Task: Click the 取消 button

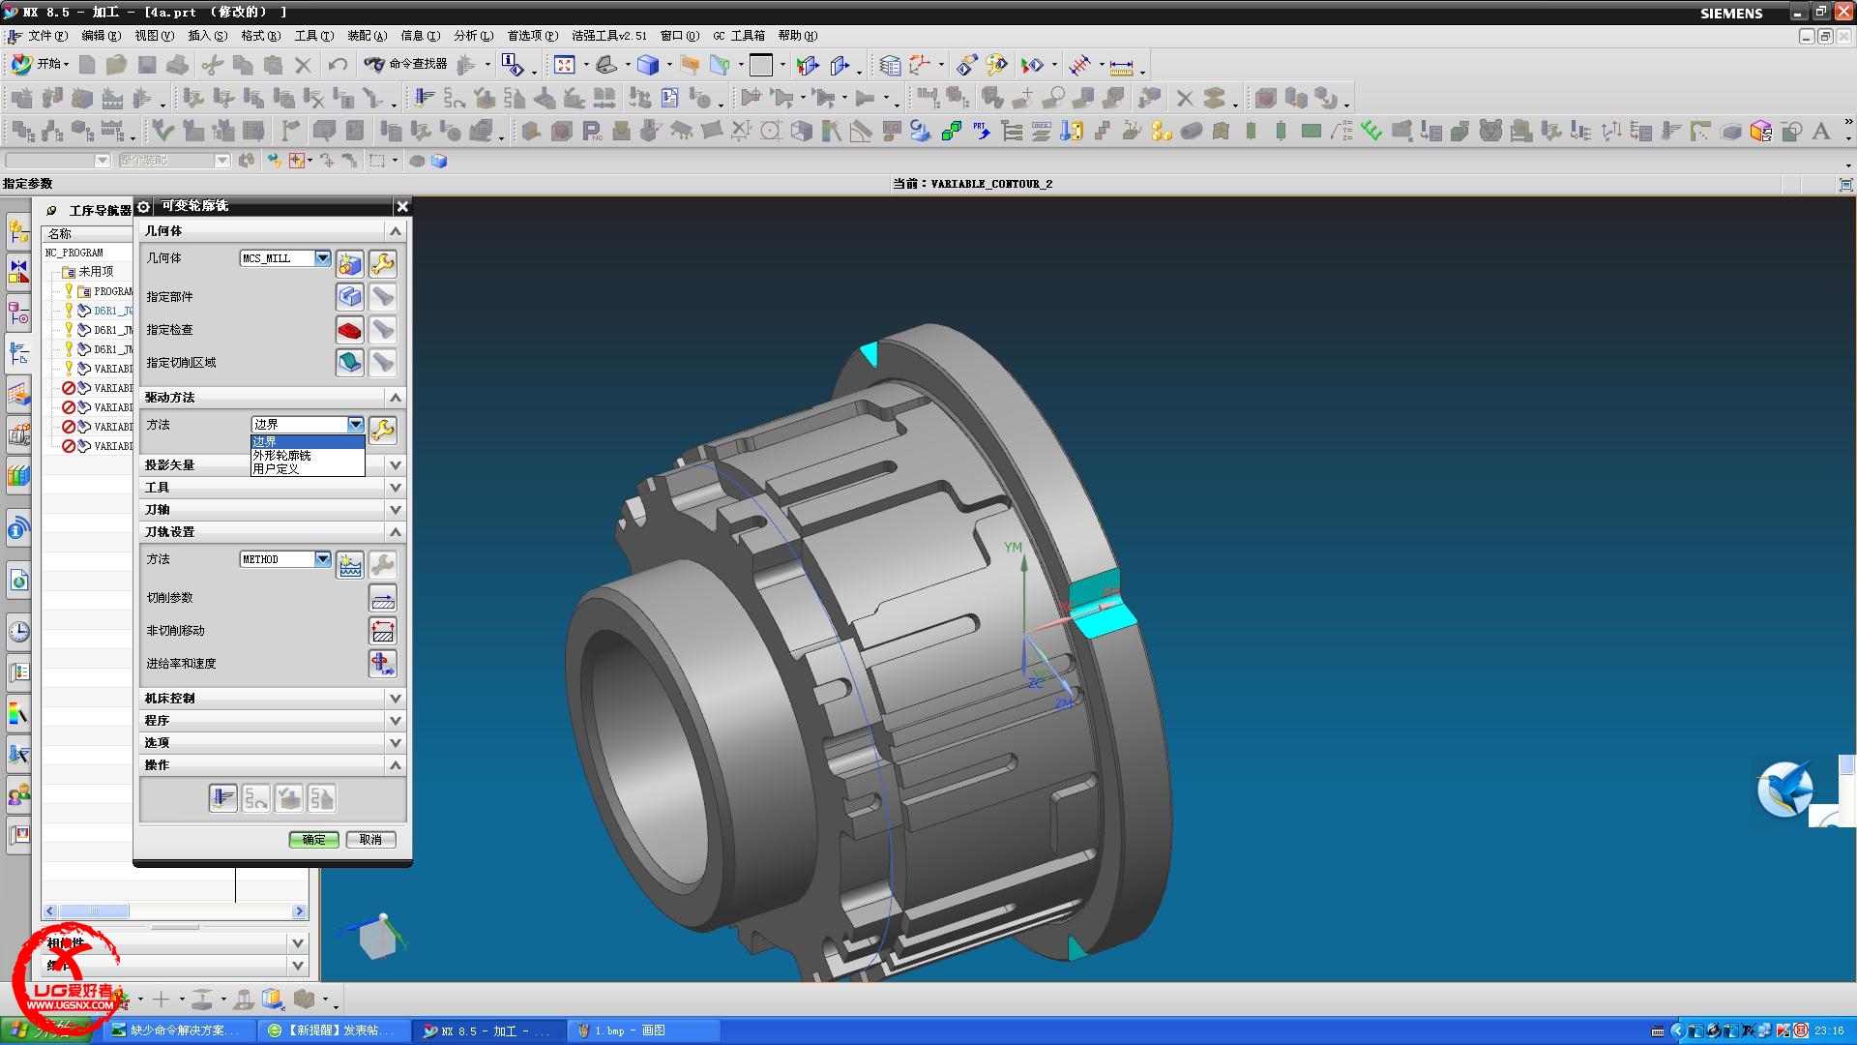Action: pos(370,840)
